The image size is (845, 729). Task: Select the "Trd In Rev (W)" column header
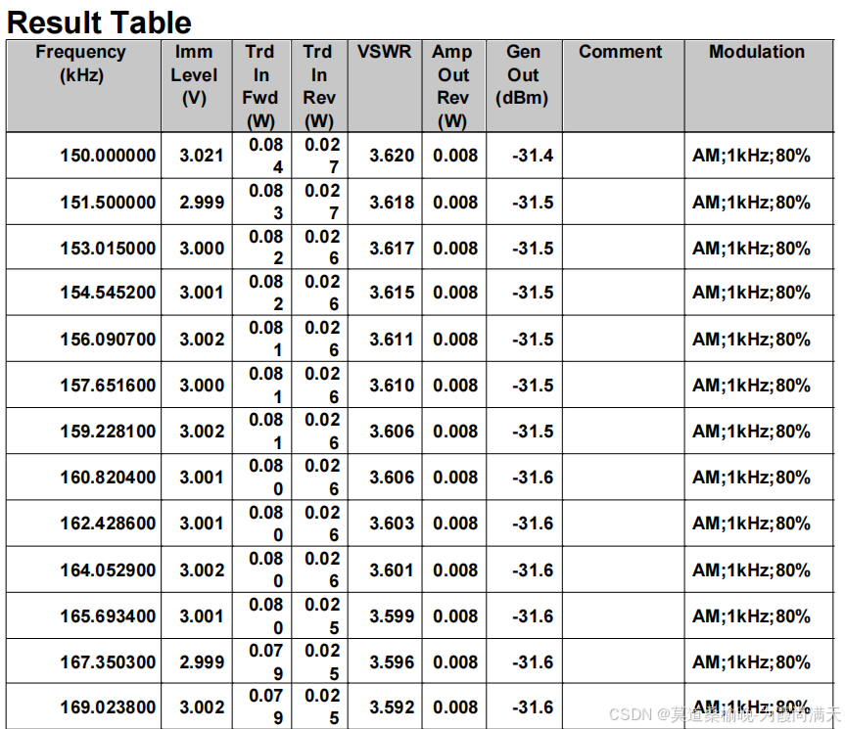pos(318,86)
